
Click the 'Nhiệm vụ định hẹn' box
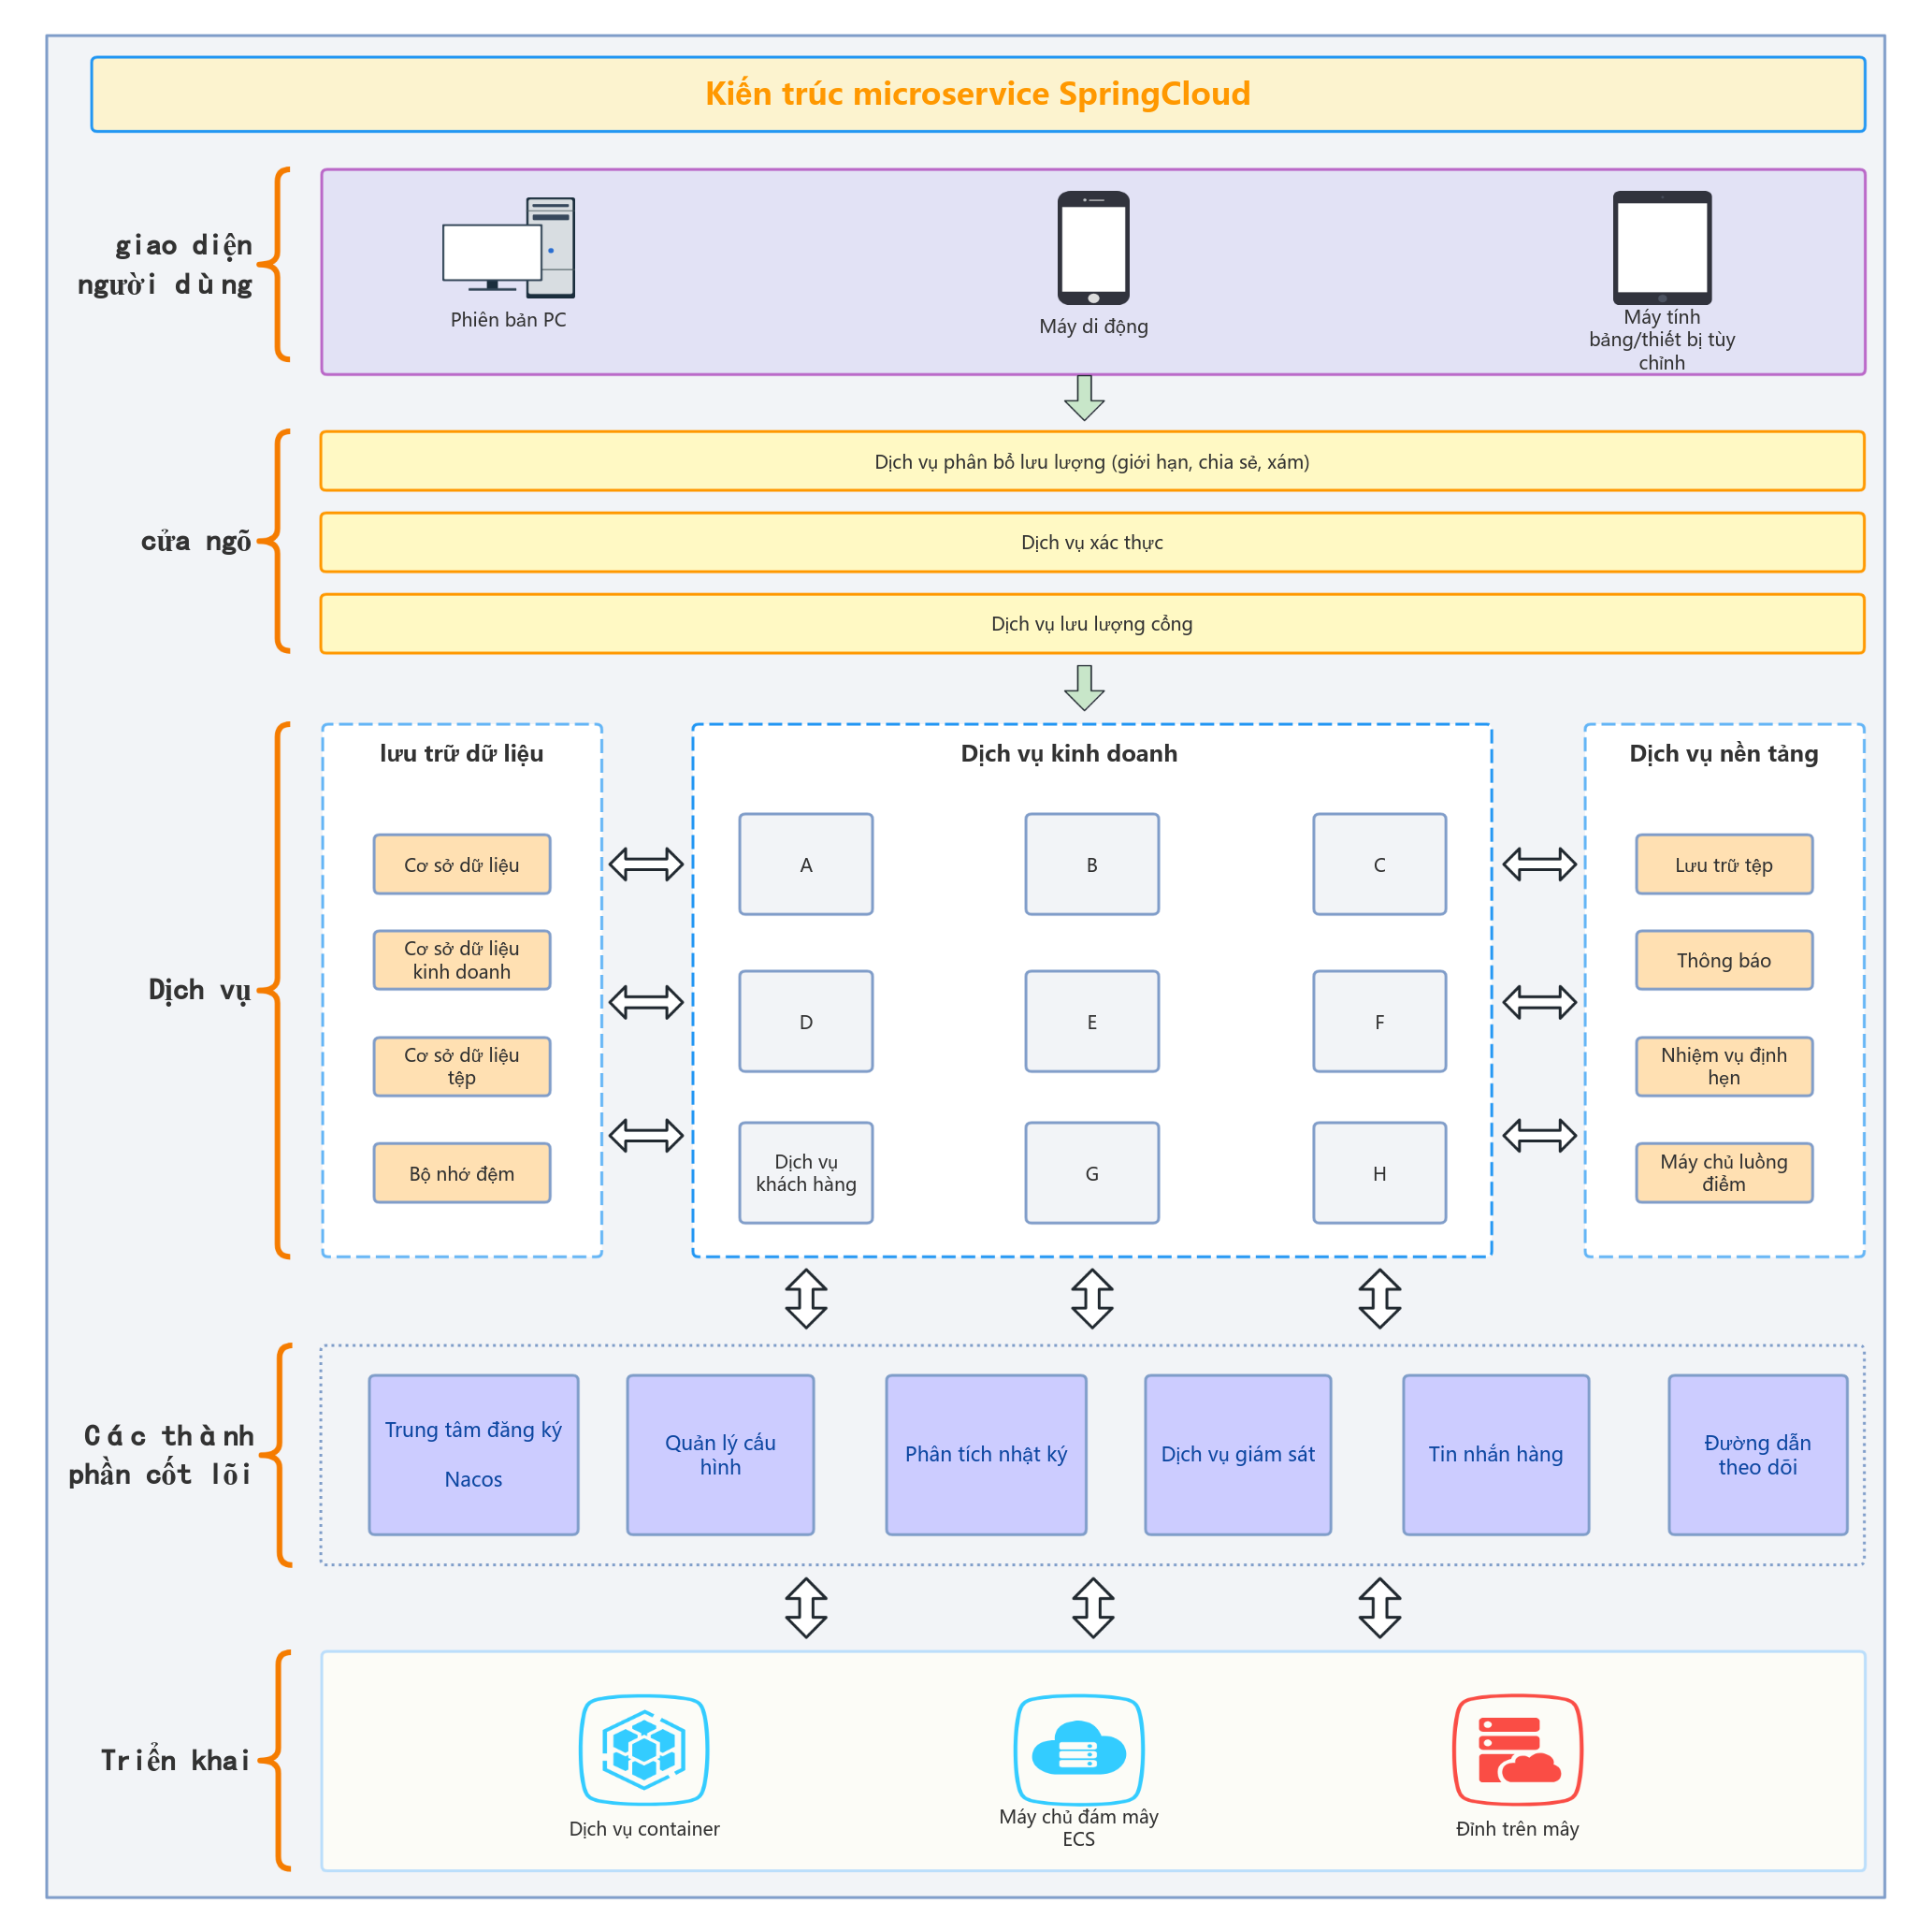tap(1724, 1066)
